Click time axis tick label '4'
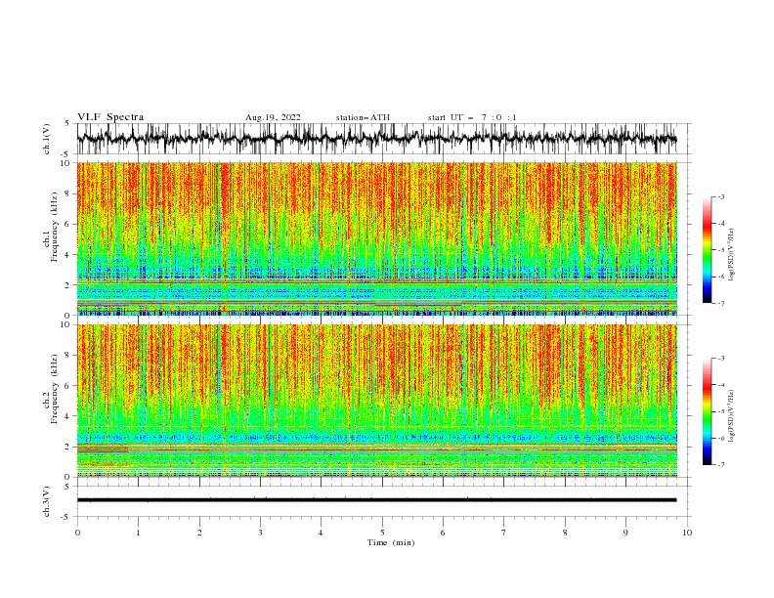774x598 pixels. pos(321,533)
